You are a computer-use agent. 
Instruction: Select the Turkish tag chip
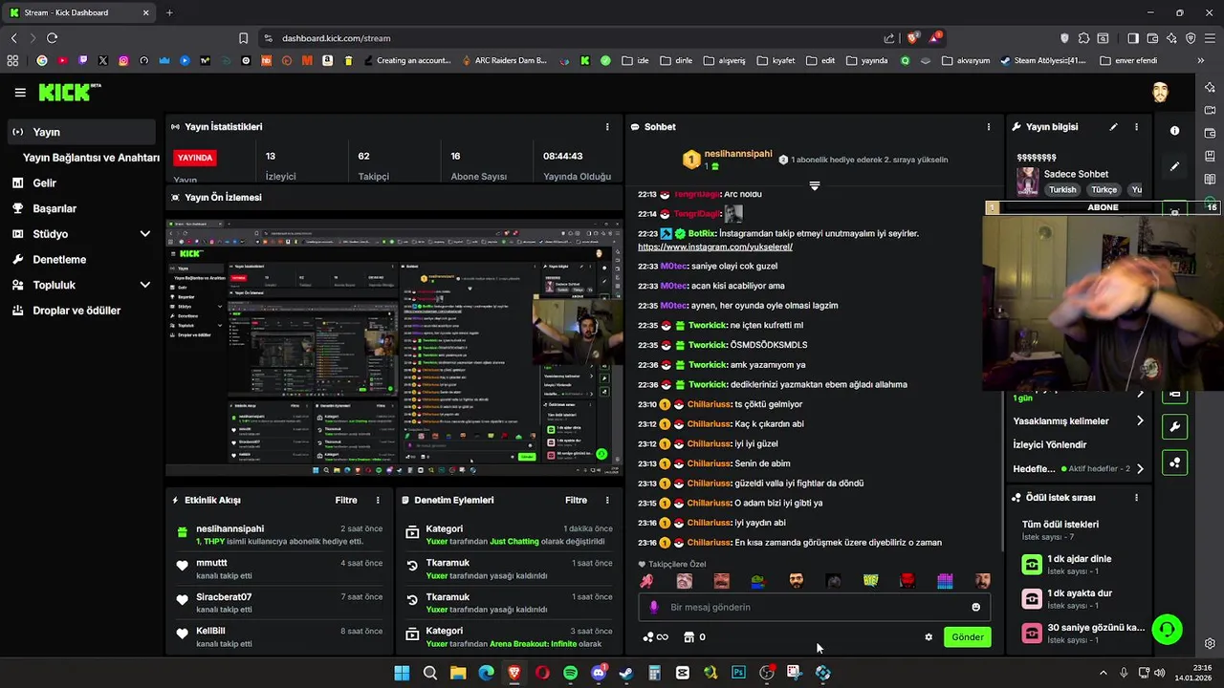[1062, 190]
